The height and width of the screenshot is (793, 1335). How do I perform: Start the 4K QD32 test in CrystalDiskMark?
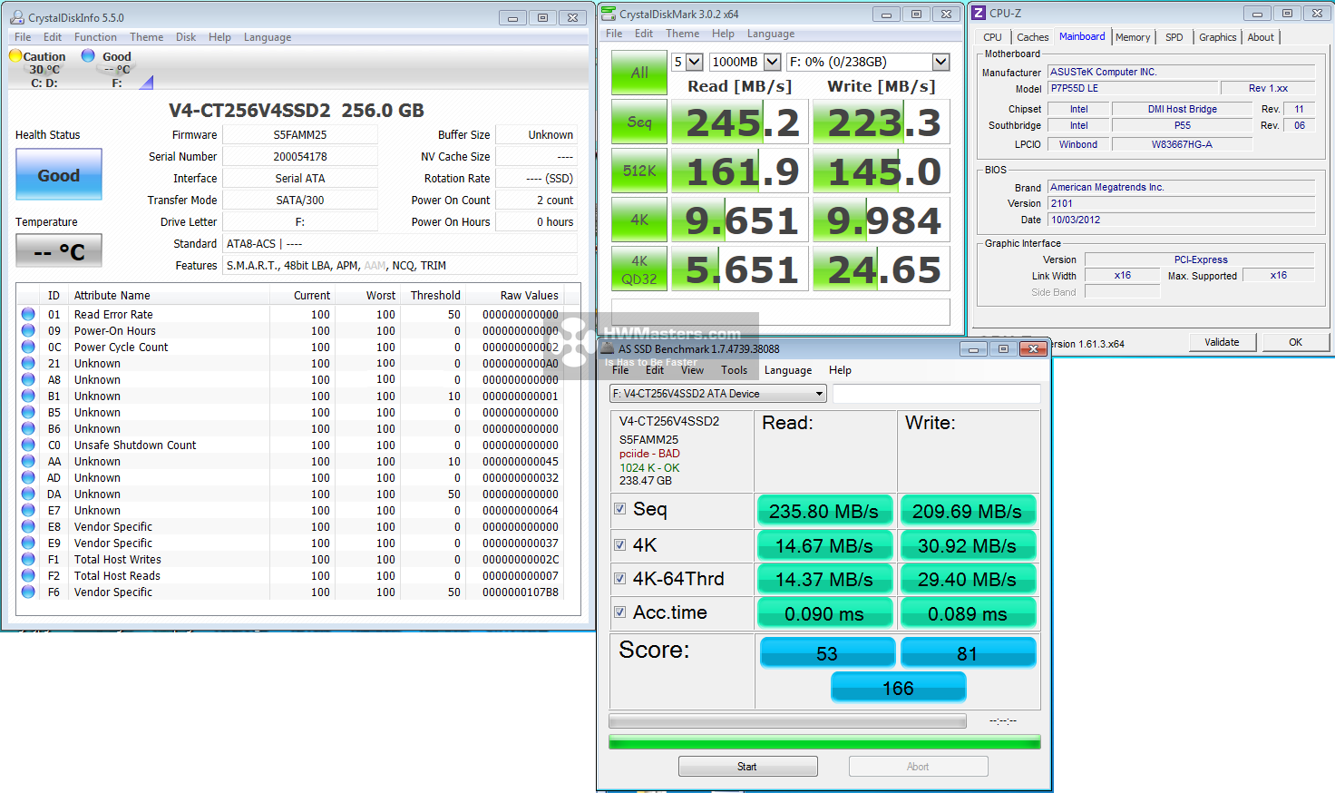[639, 269]
